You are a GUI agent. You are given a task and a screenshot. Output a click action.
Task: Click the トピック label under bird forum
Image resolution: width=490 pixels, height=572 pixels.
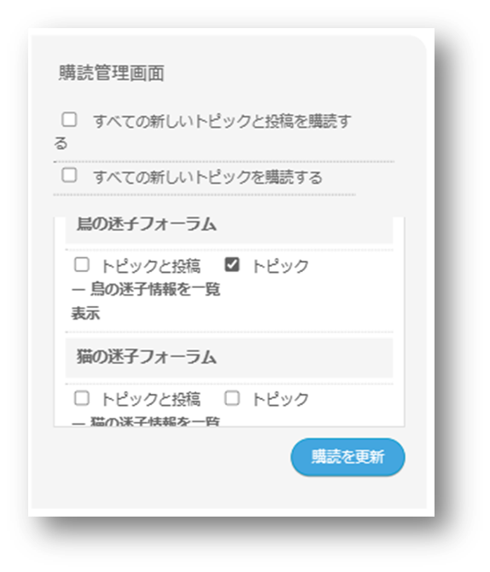click(x=280, y=266)
